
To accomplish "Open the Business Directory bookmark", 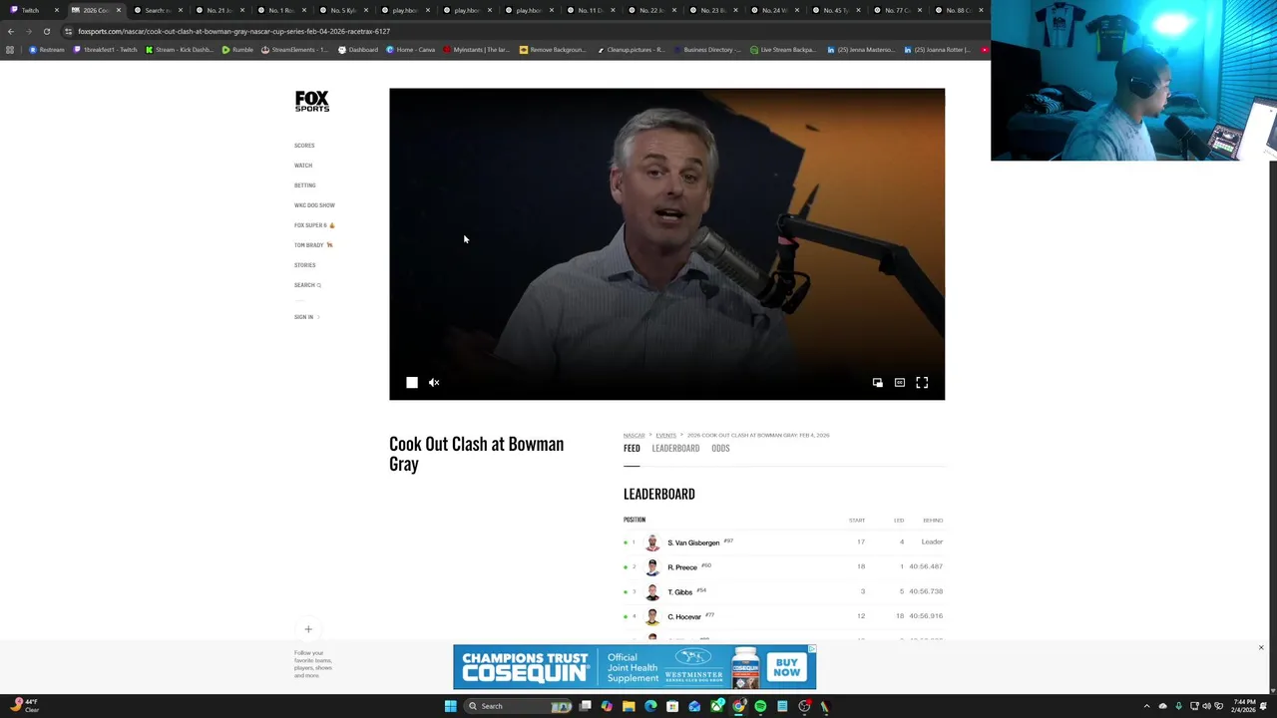I will tap(707, 50).
